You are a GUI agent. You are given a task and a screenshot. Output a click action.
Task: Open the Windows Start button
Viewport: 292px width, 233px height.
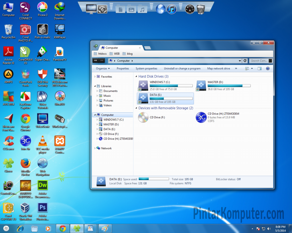click(6, 228)
